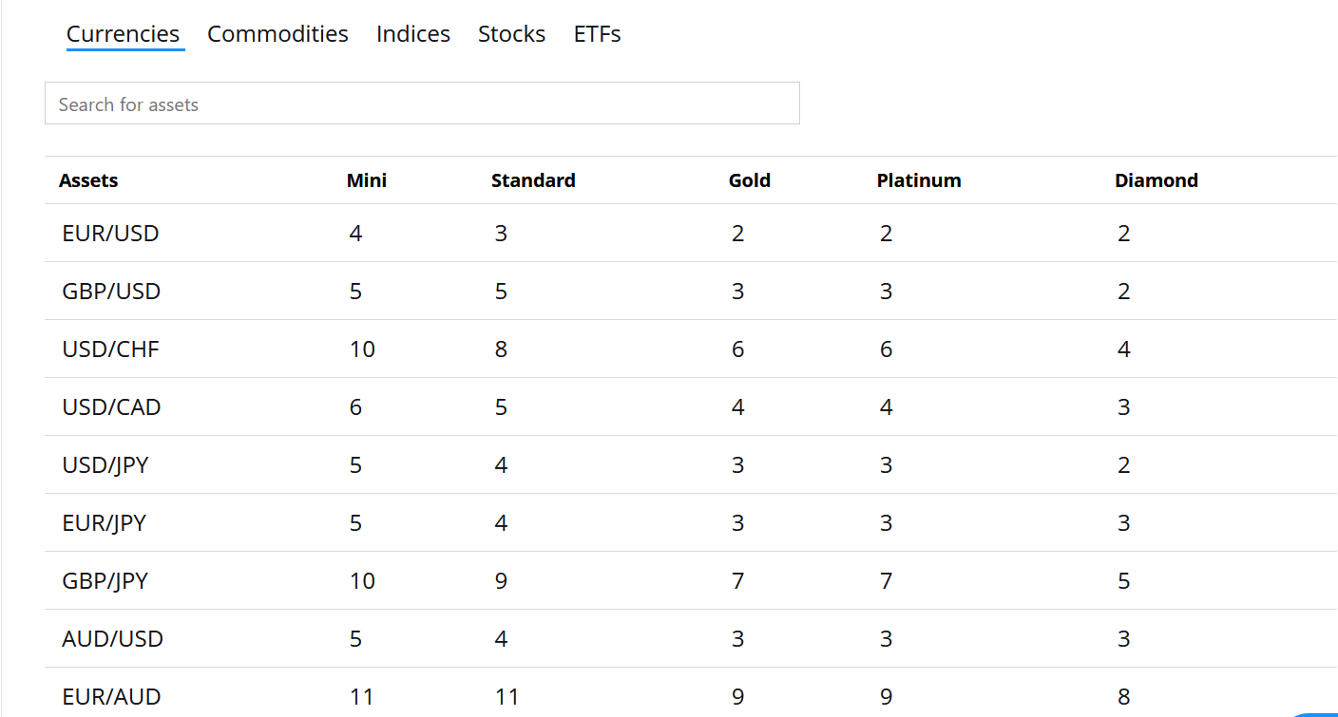Click the Assets column header
The width and height of the screenshot is (1338, 717).
pos(88,180)
